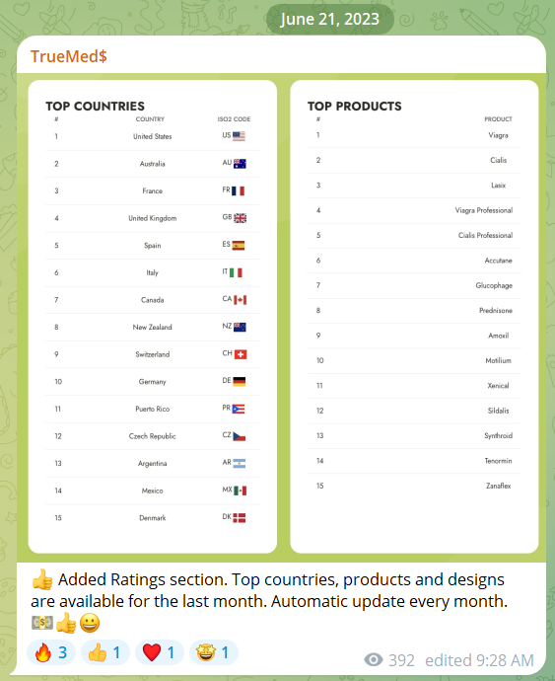This screenshot has width=555, height=681.
Task: Click the Added Ratings section message text
Action: pos(269,590)
